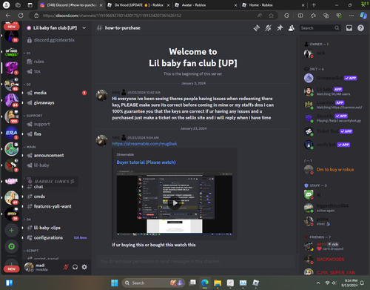This screenshot has height=290, width=370.
Task: Open Buyer tutorial (Please watch) title link
Action: click(146, 162)
